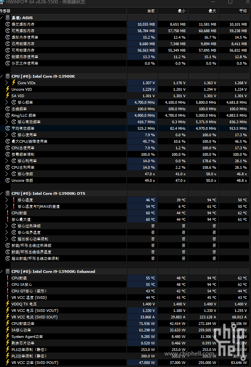The width and height of the screenshot is (251, 367).
Task: Click the 4,700.0 MHz current core frequency value
Action: point(144,102)
